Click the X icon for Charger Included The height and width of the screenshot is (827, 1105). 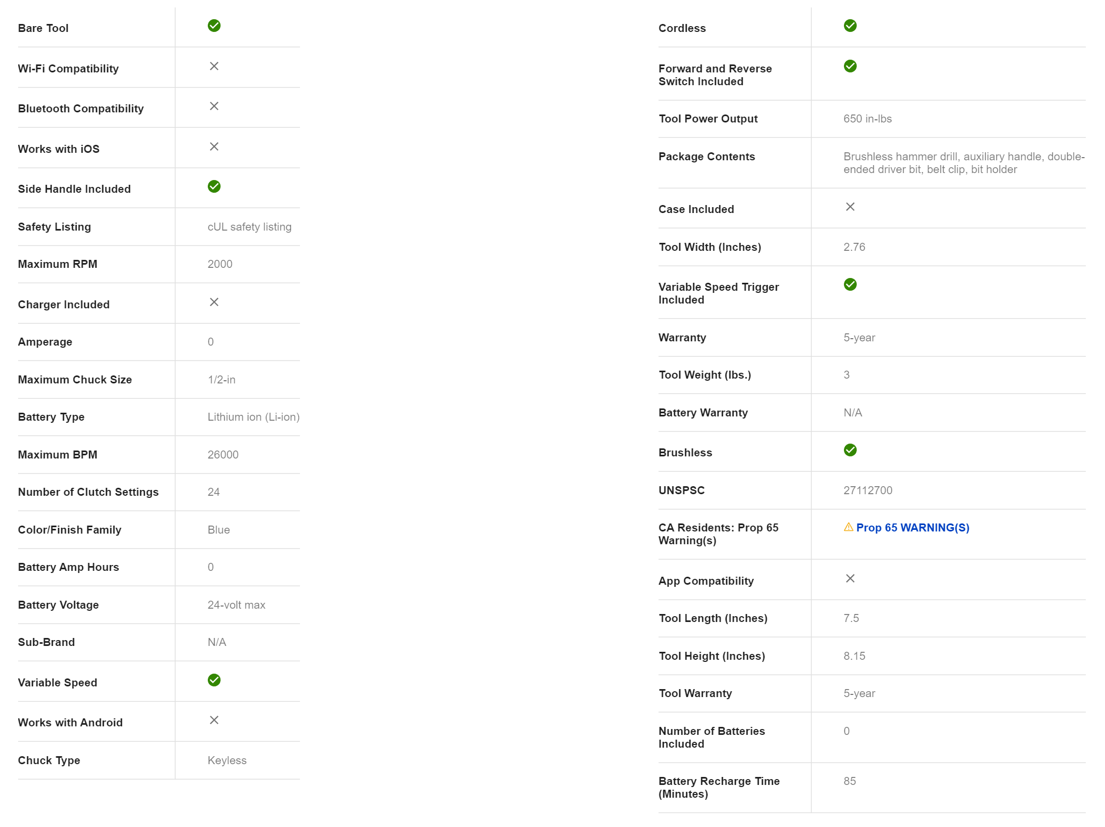click(x=214, y=302)
